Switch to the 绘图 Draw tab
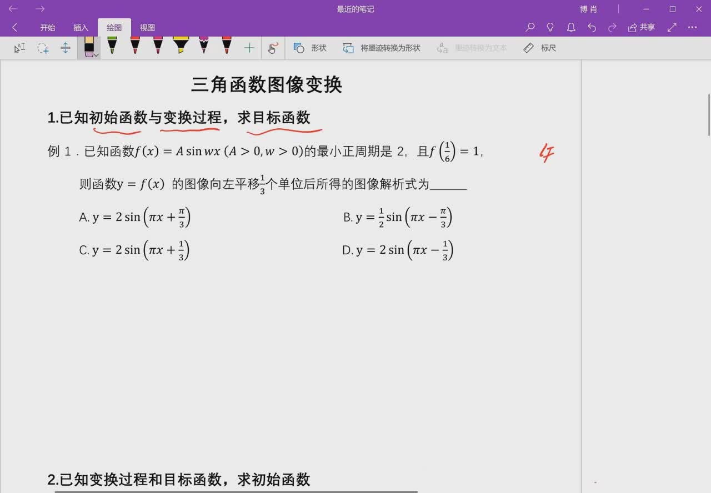This screenshot has width=711, height=493. [x=114, y=28]
